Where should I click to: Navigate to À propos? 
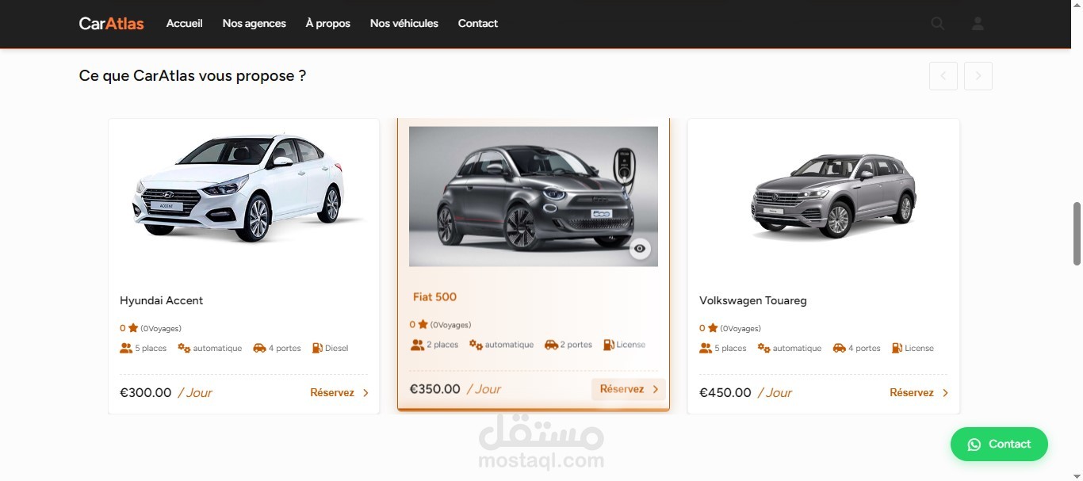point(328,24)
